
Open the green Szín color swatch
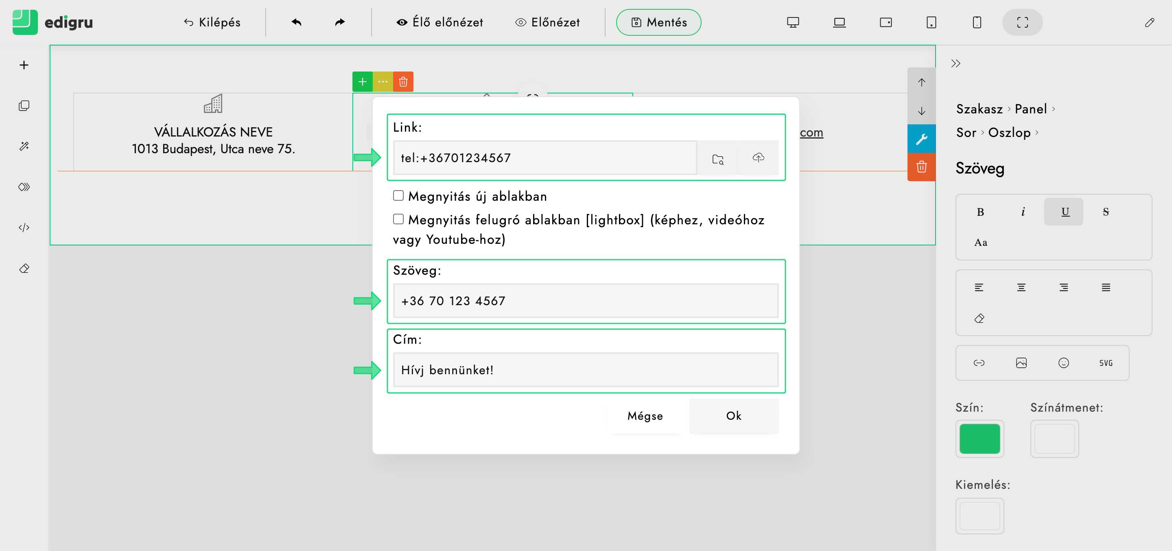(979, 438)
